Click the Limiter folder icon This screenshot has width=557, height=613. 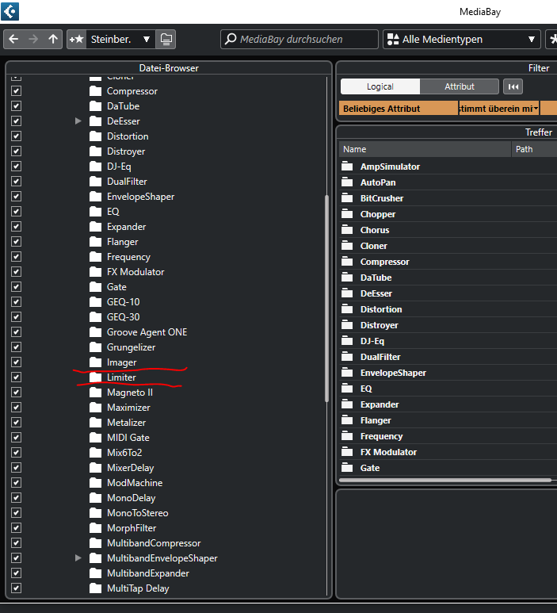(x=95, y=377)
